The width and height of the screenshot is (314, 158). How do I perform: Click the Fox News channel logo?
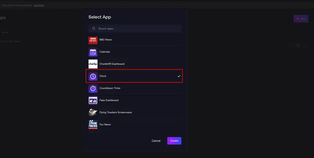tap(93, 125)
